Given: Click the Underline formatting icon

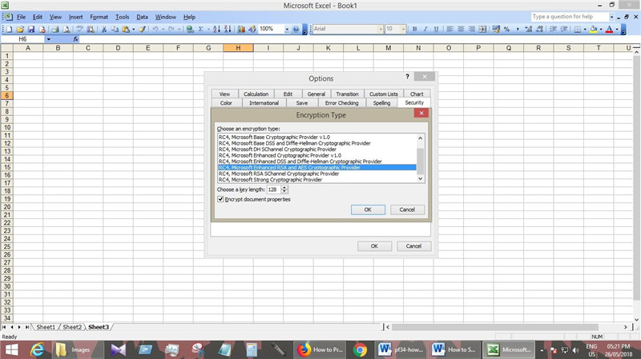Looking at the screenshot, I should (x=436, y=29).
